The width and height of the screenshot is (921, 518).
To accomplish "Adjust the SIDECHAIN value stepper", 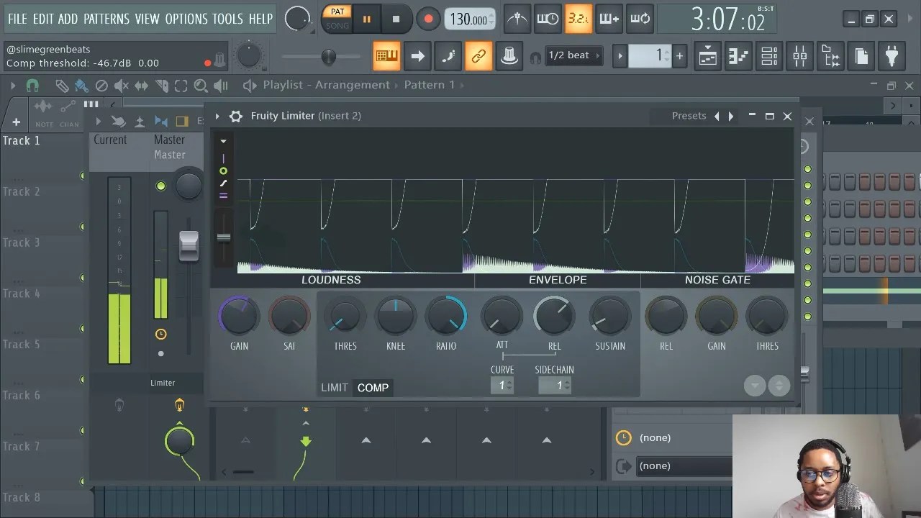I will (555, 386).
